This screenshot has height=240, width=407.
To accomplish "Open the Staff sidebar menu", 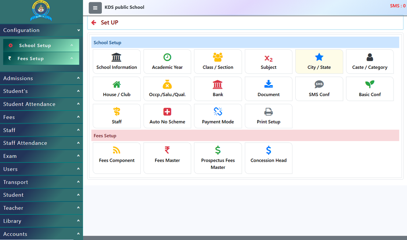I will (x=41, y=130).
